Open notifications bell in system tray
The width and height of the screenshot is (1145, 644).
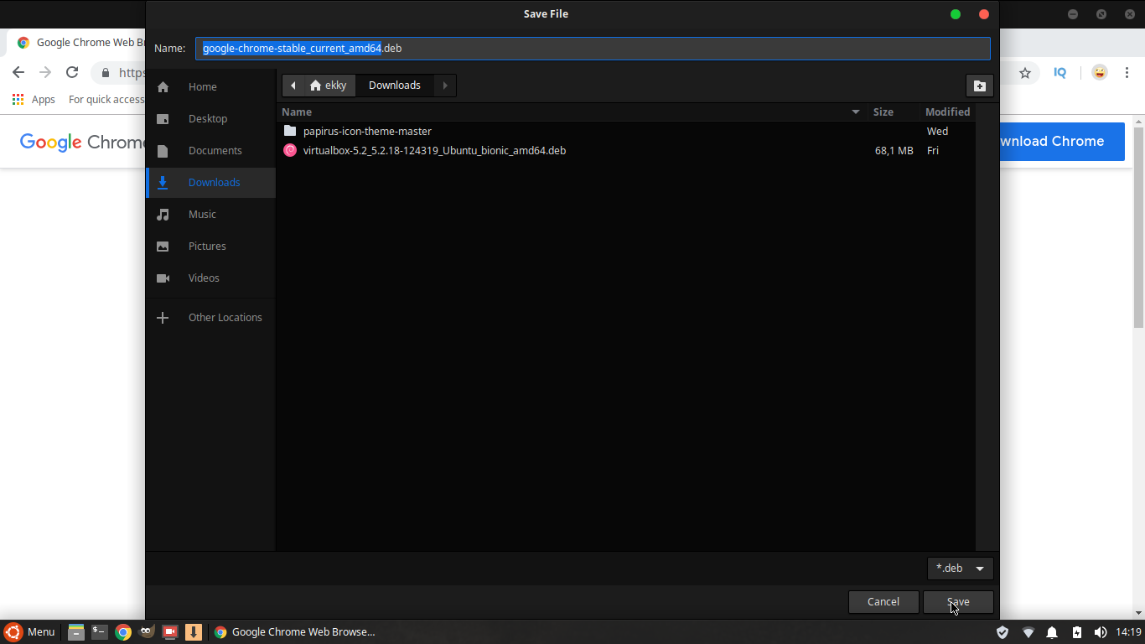tap(1052, 632)
